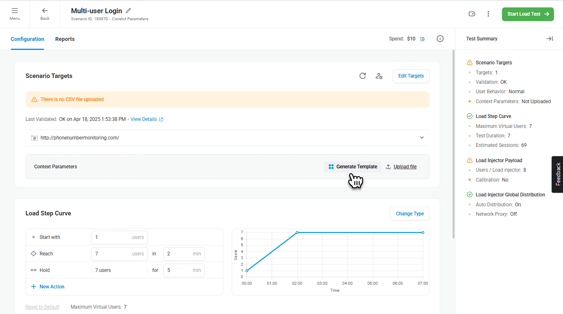Open user settings icon in Scenario Targets
This screenshot has height=314, width=563.
(x=379, y=76)
